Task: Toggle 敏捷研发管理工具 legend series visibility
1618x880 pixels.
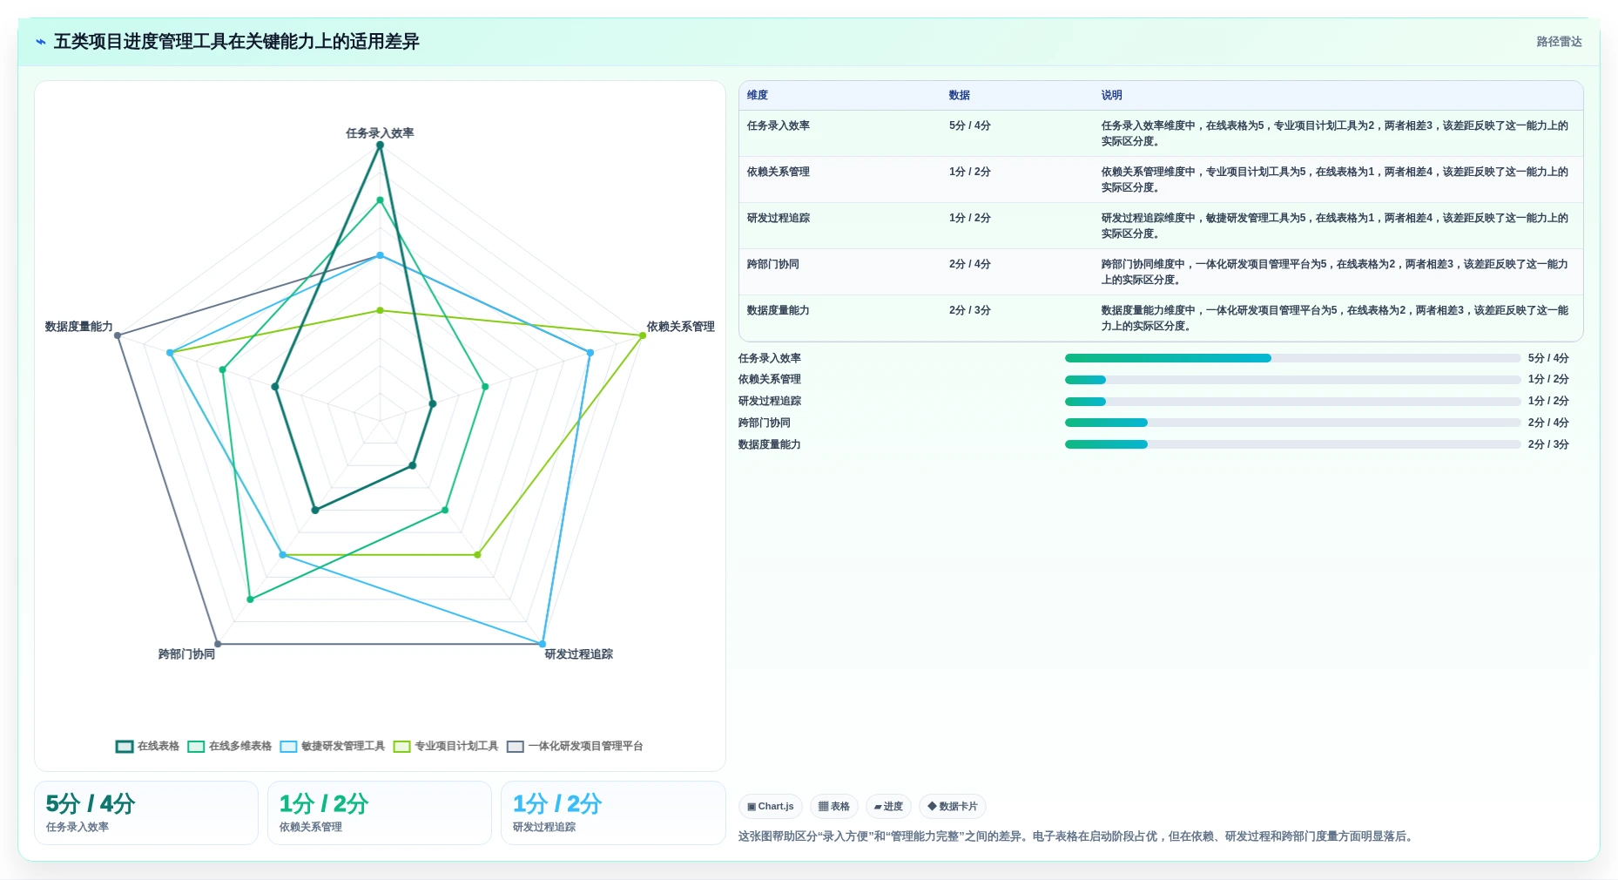Action: (332, 746)
